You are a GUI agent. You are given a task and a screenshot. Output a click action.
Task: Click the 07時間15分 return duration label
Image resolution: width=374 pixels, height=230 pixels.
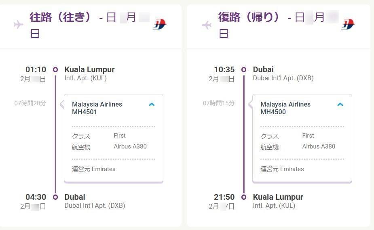point(219,103)
